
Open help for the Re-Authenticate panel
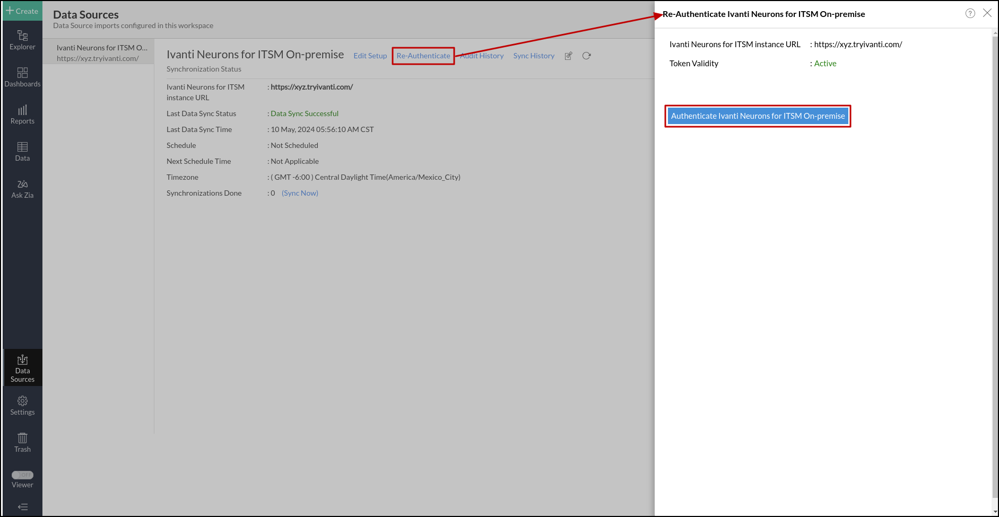coord(970,13)
